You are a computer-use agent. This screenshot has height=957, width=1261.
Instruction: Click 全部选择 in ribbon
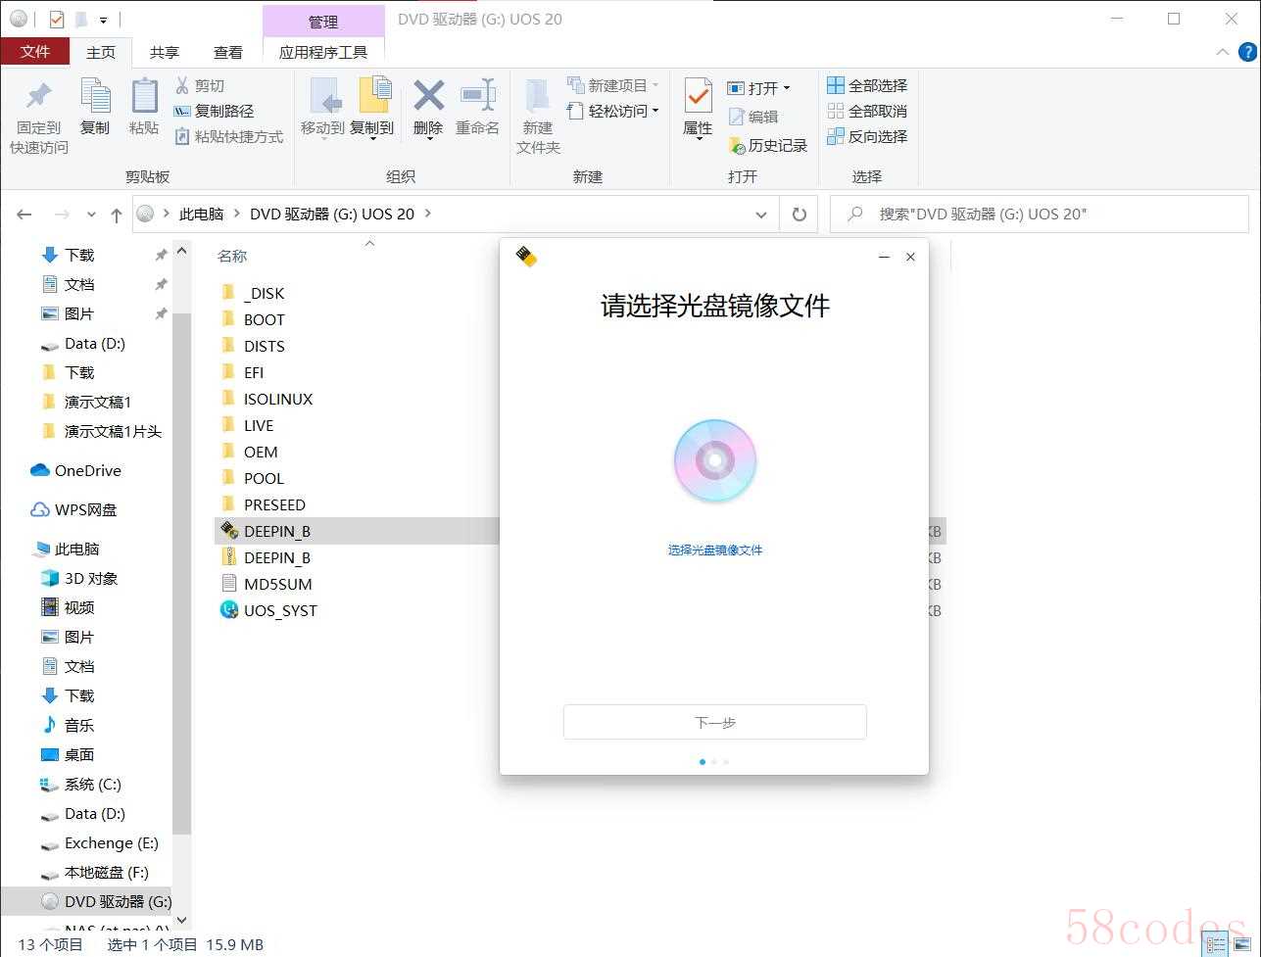(x=867, y=85)
